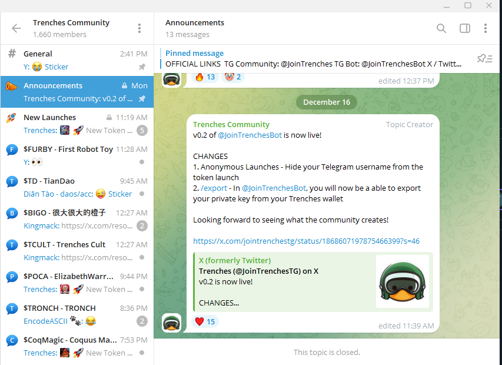Click the Trenches Community sender name
502x365 pixels.
[x=231, y=125]
